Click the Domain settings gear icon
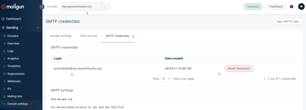 coord(4,104)
